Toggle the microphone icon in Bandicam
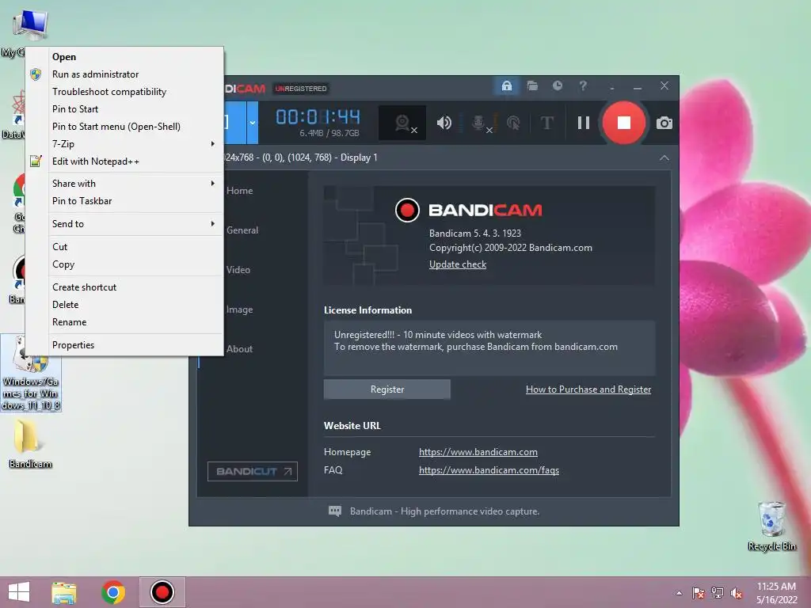Viewport: 811px width, 608px height. (481, 123)
